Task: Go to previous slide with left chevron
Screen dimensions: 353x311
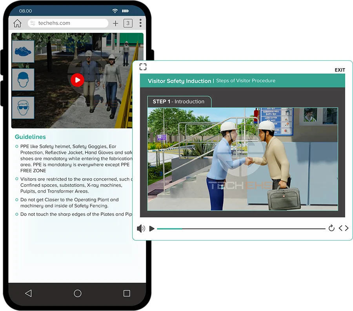Action: [x=340, y=228]
